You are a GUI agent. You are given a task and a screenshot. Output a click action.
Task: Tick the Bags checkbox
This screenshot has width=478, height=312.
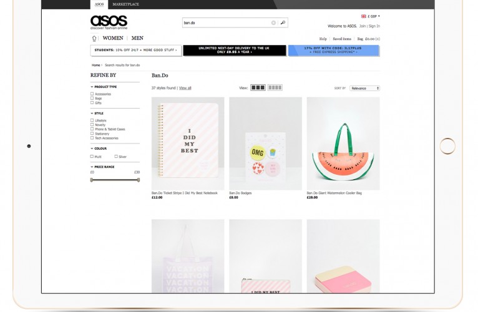pos(92,98)
